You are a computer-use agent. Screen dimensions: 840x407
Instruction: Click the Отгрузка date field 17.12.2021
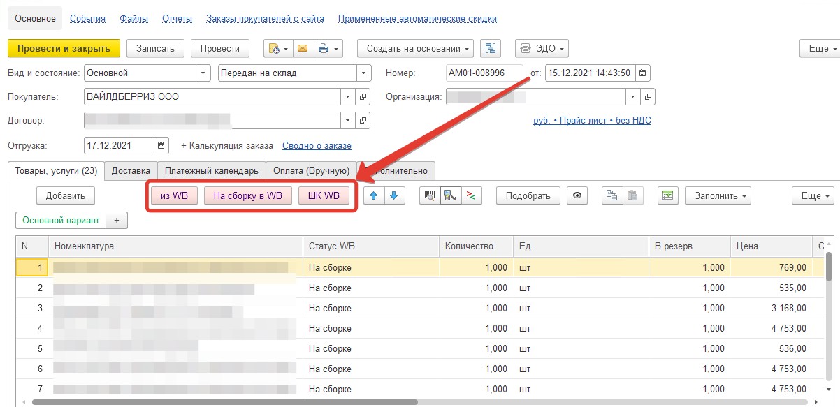pos(119,145)
